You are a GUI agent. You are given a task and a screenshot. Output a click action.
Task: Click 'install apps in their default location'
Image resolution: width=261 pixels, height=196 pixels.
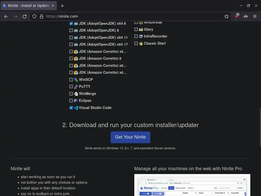click(x=48, y=188)
